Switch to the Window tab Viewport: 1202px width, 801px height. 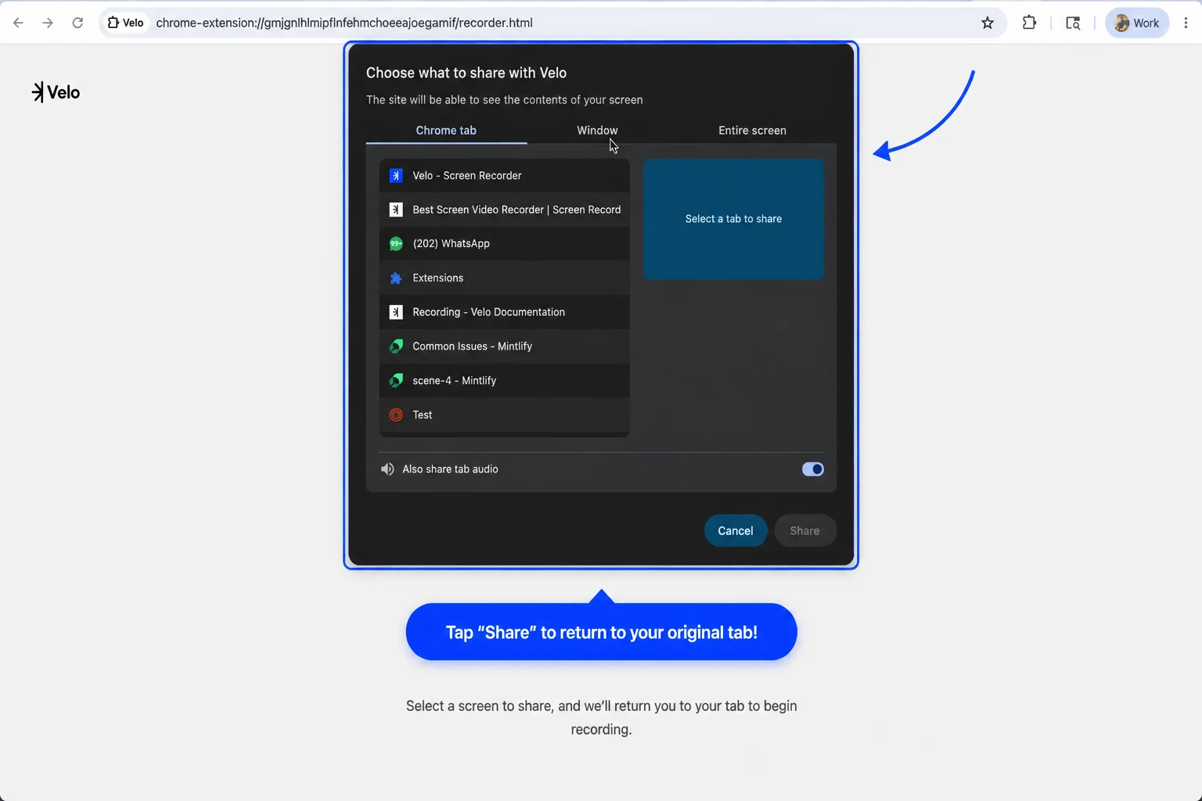click(x=597, y=131)
